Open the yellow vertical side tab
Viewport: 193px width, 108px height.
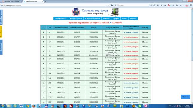(x=1, y=32)
